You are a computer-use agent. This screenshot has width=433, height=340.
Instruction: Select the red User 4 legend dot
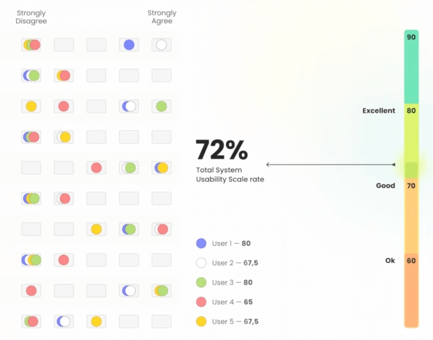pyautogui.click(x=201, y=302)
